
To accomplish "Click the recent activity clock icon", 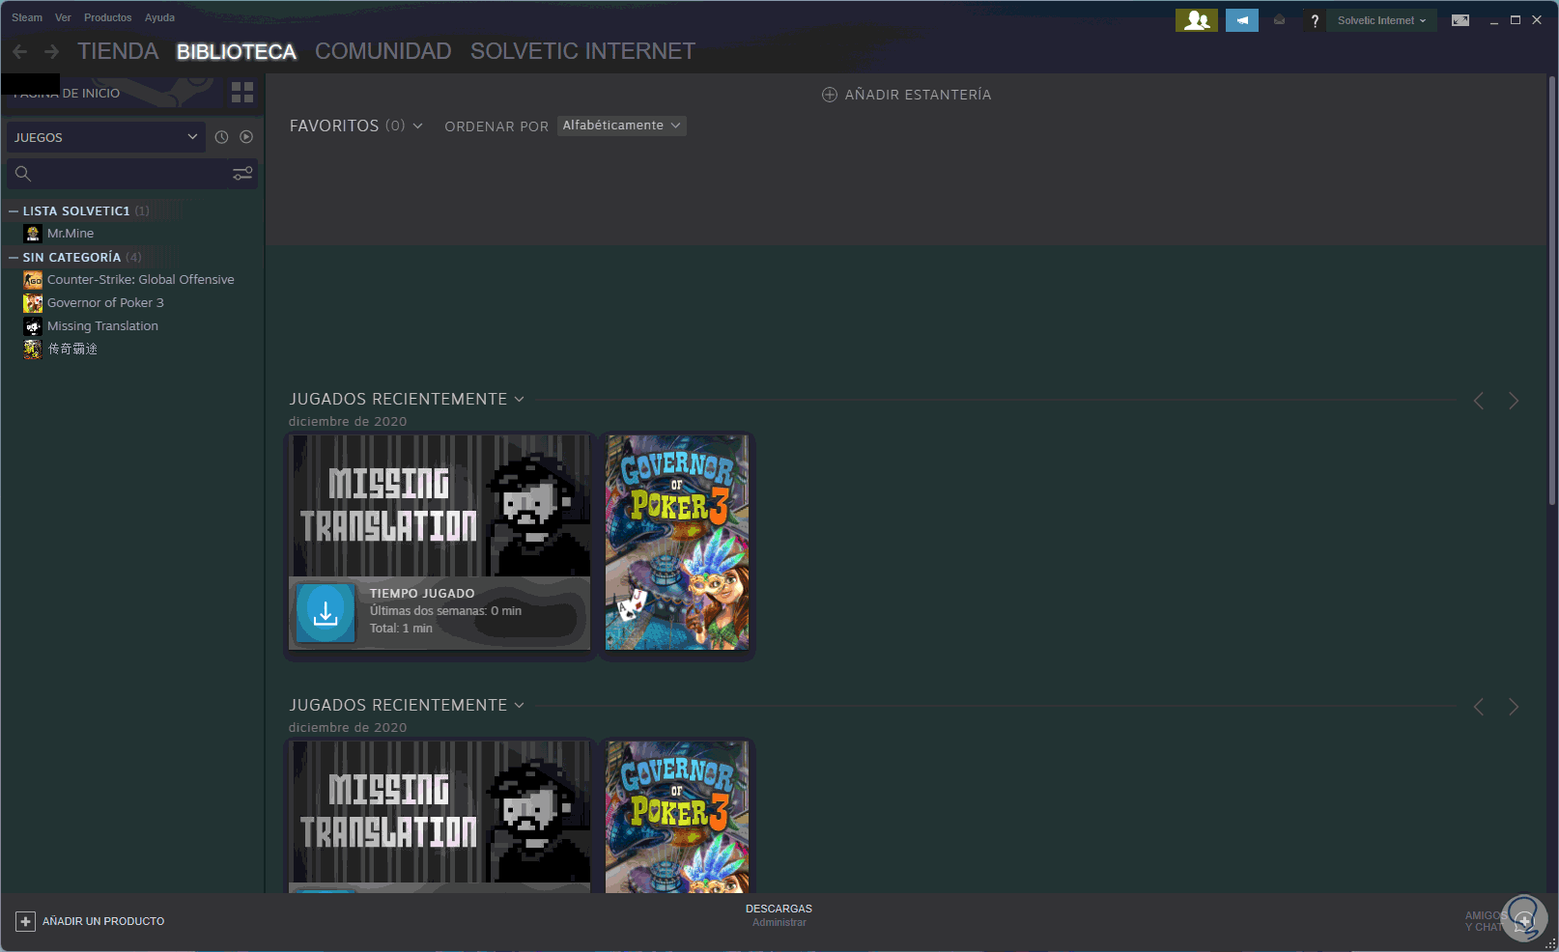I will (x=221, y=137).
